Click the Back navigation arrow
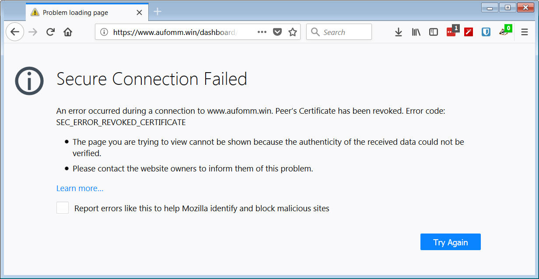 click(x=15, y=32)
